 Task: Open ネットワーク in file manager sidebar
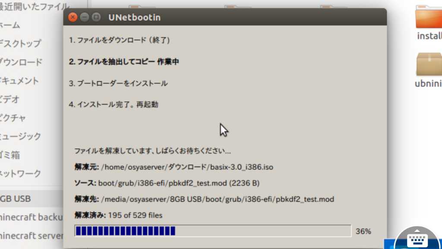pyautogui.click(x=21, y=173)
